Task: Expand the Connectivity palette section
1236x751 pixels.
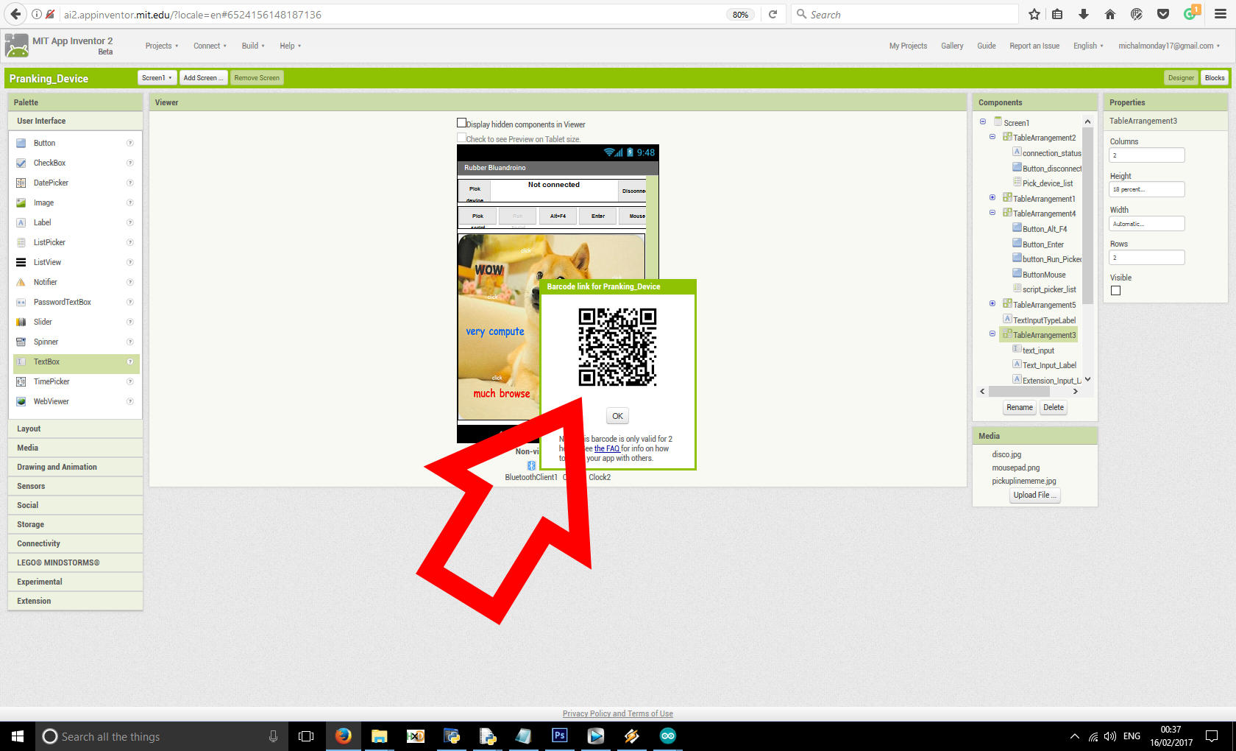Action: [75, 543]
